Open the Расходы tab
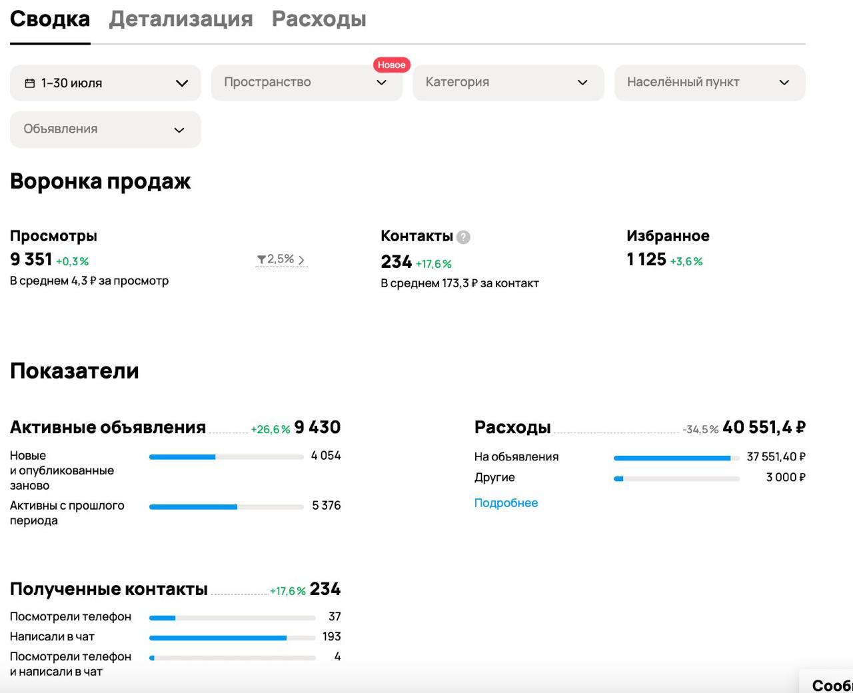 pyautogui.click(x=319, y=19)
